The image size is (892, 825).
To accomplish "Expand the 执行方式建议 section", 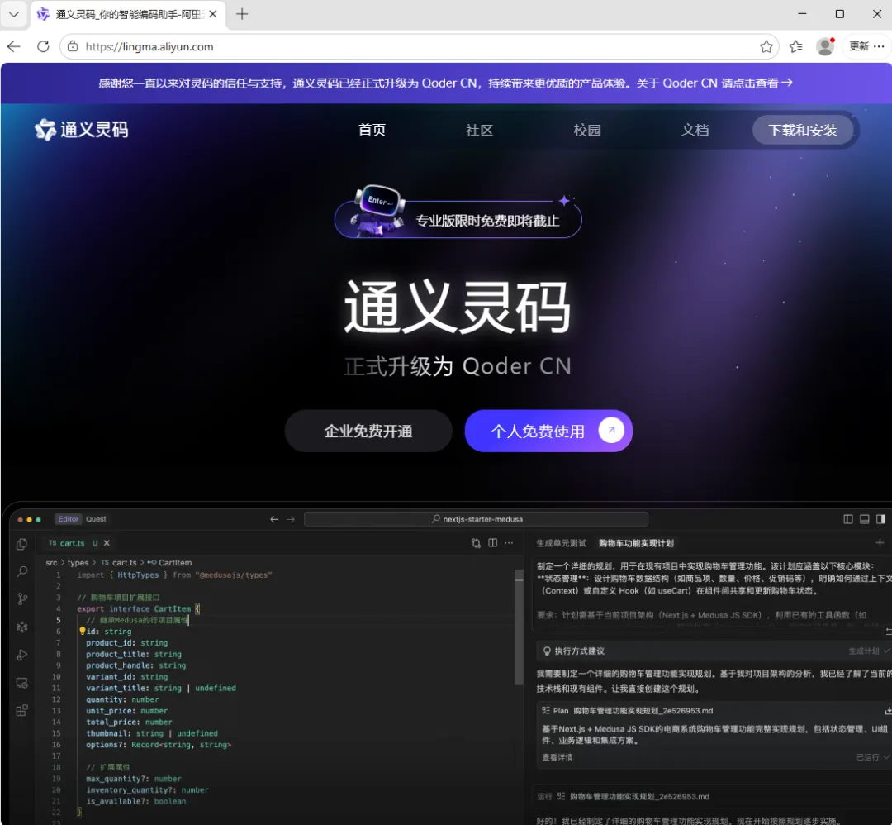I will [714, 651].
